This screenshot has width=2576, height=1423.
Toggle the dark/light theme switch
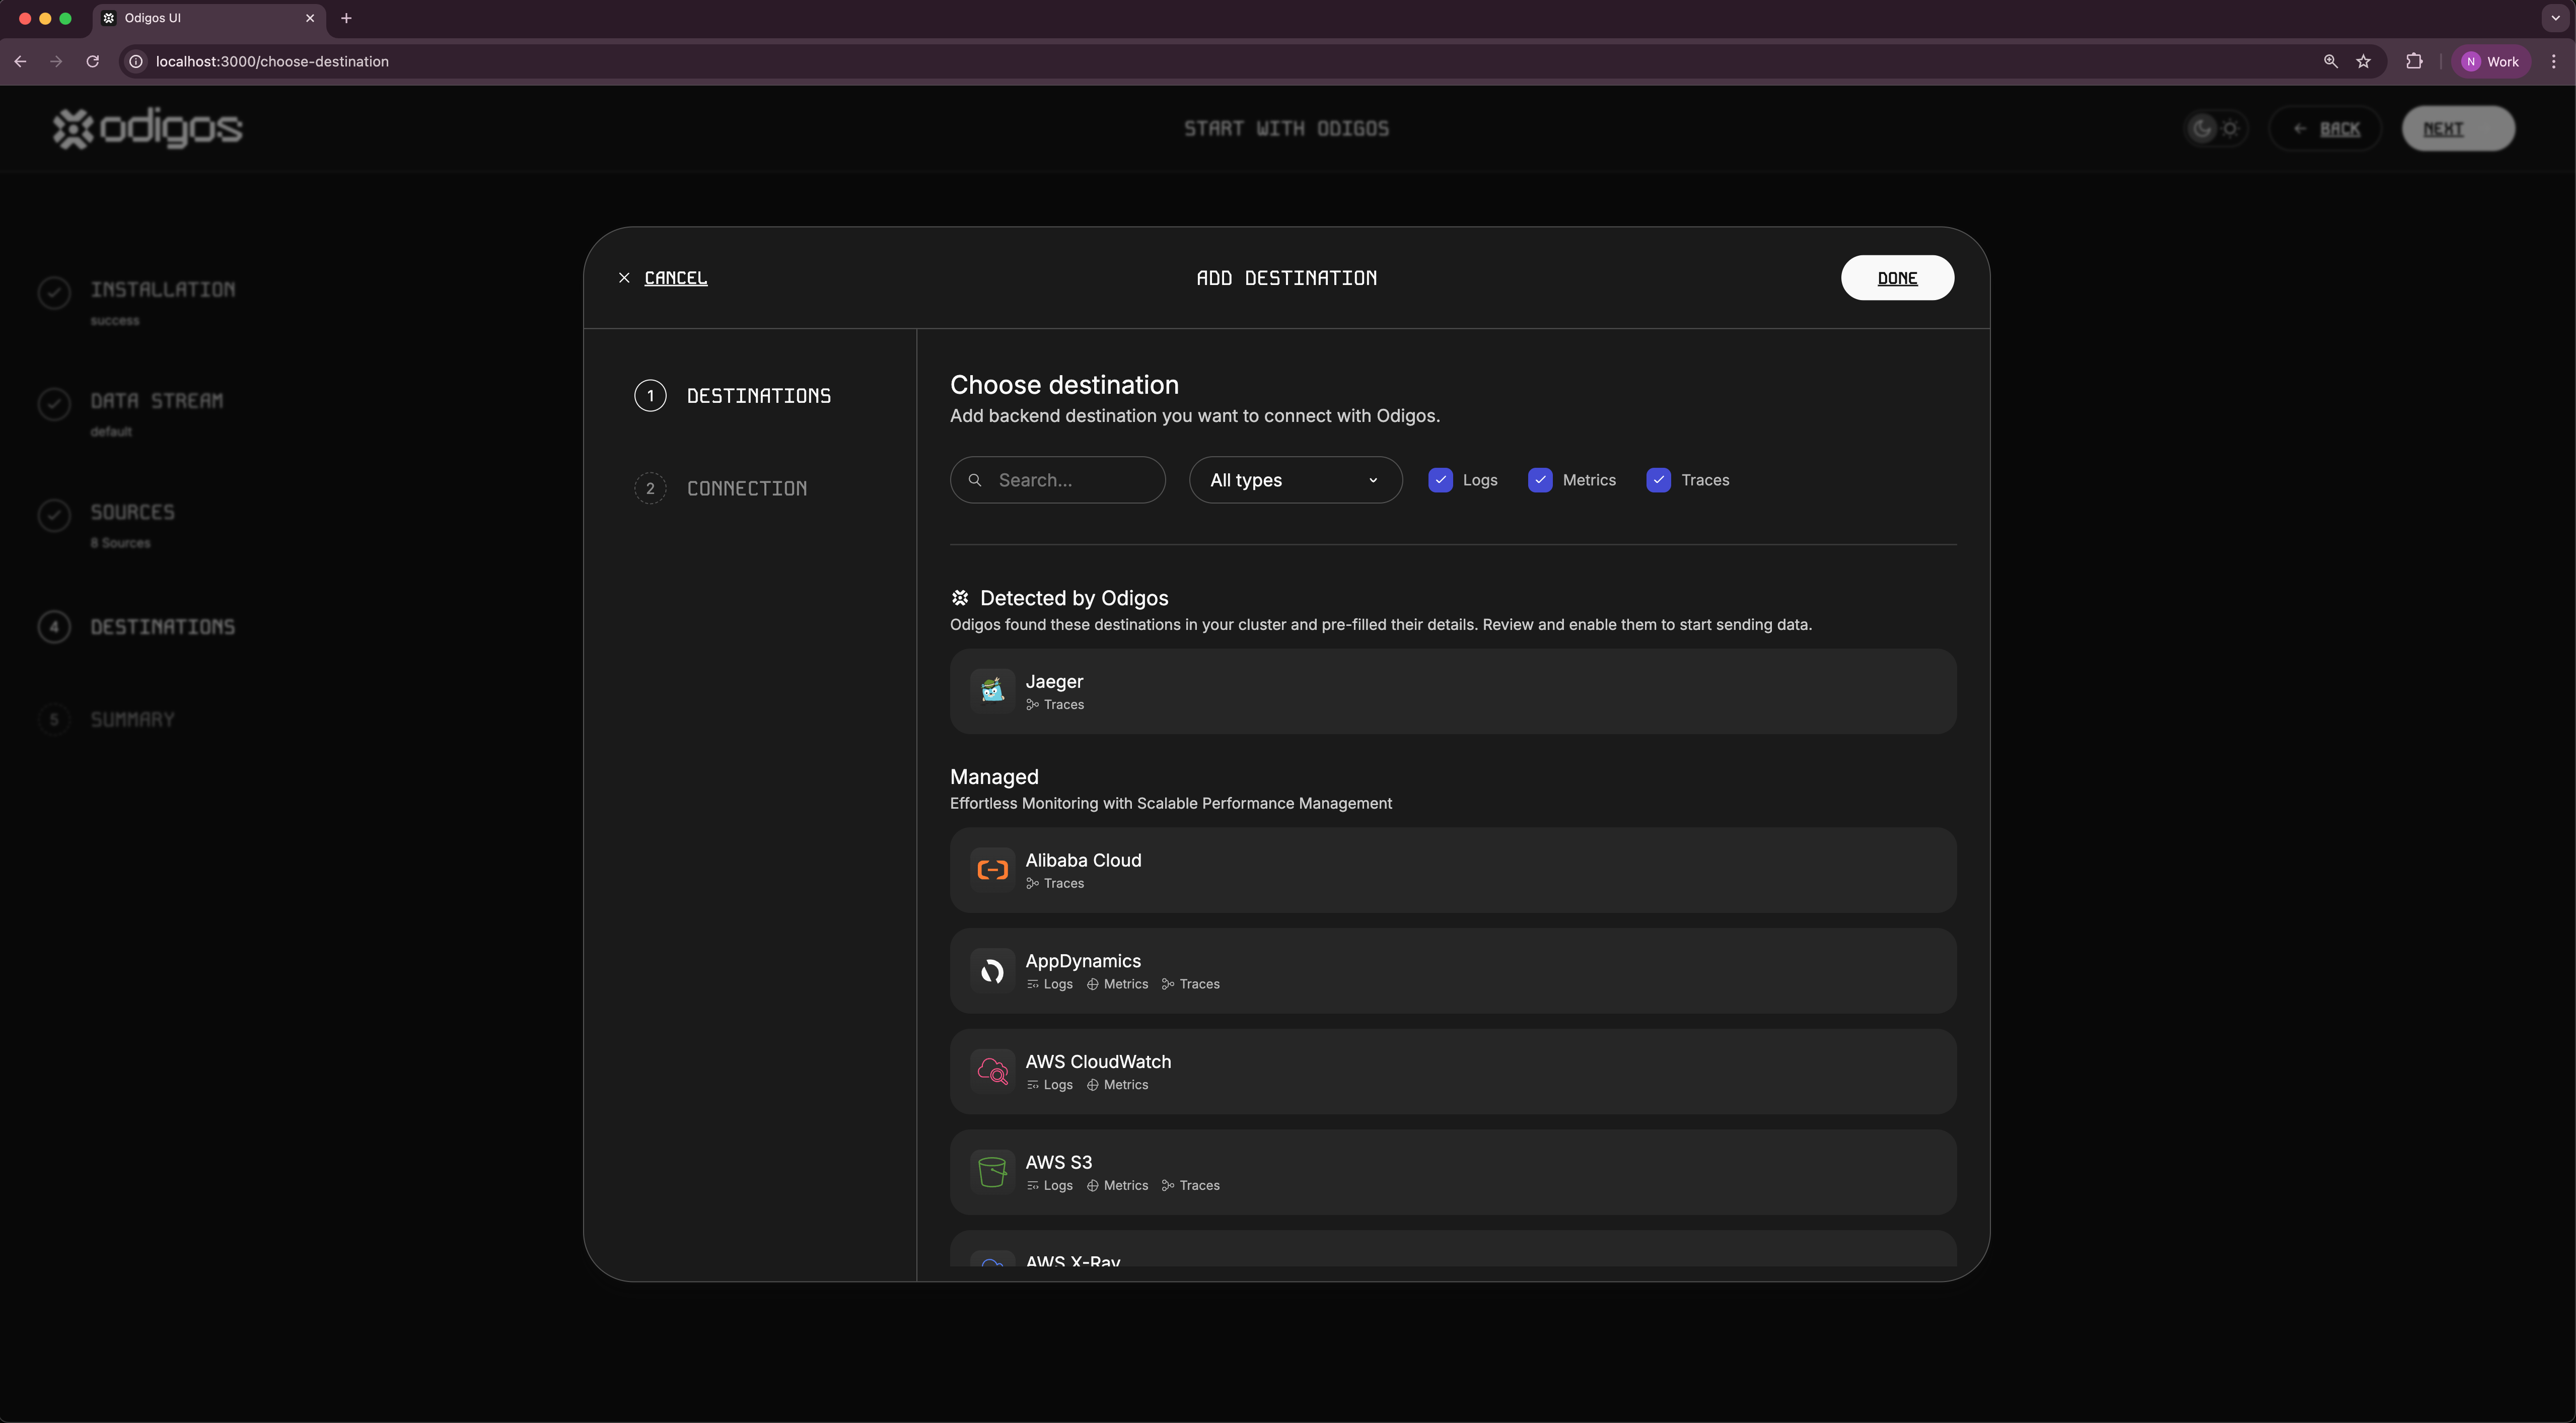(x=2215, y=128)
